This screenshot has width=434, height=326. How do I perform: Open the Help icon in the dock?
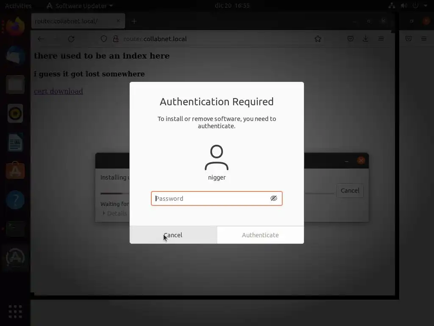[x=15, y=200]
